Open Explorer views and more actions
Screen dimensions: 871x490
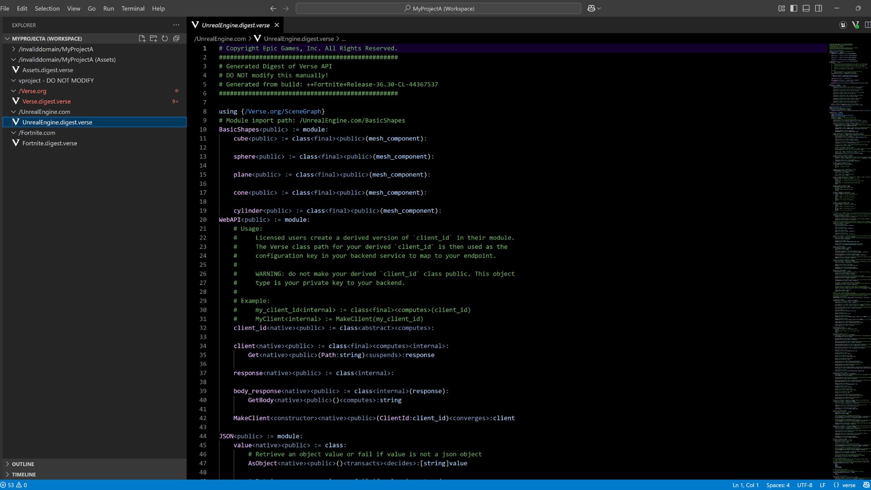click(176, 25)
